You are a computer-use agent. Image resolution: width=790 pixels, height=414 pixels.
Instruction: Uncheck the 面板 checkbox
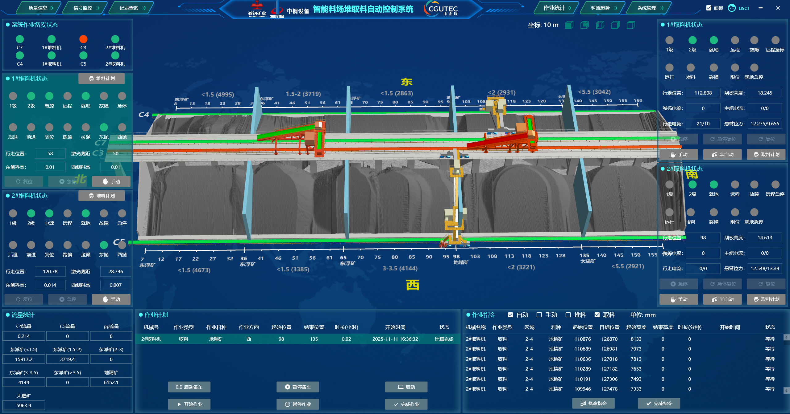709,8
